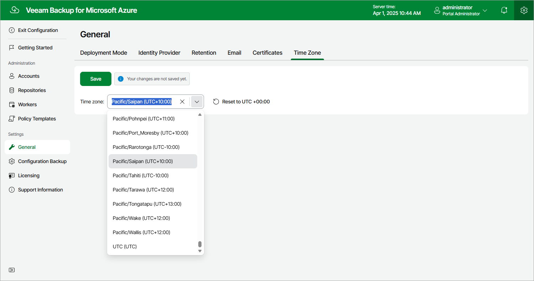Choose Pacific/Tarawa (UTC+12:00) option
534x281 pixels.
[153, 190]
